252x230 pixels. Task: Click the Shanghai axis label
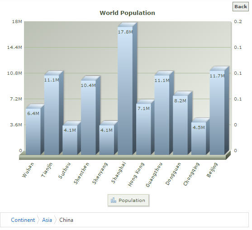(x=119, y=173)
